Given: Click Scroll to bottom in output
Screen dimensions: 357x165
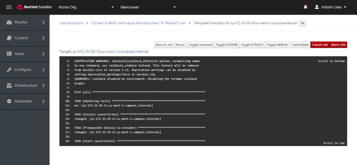Looking at the screenshot, I should coord(331,61).
